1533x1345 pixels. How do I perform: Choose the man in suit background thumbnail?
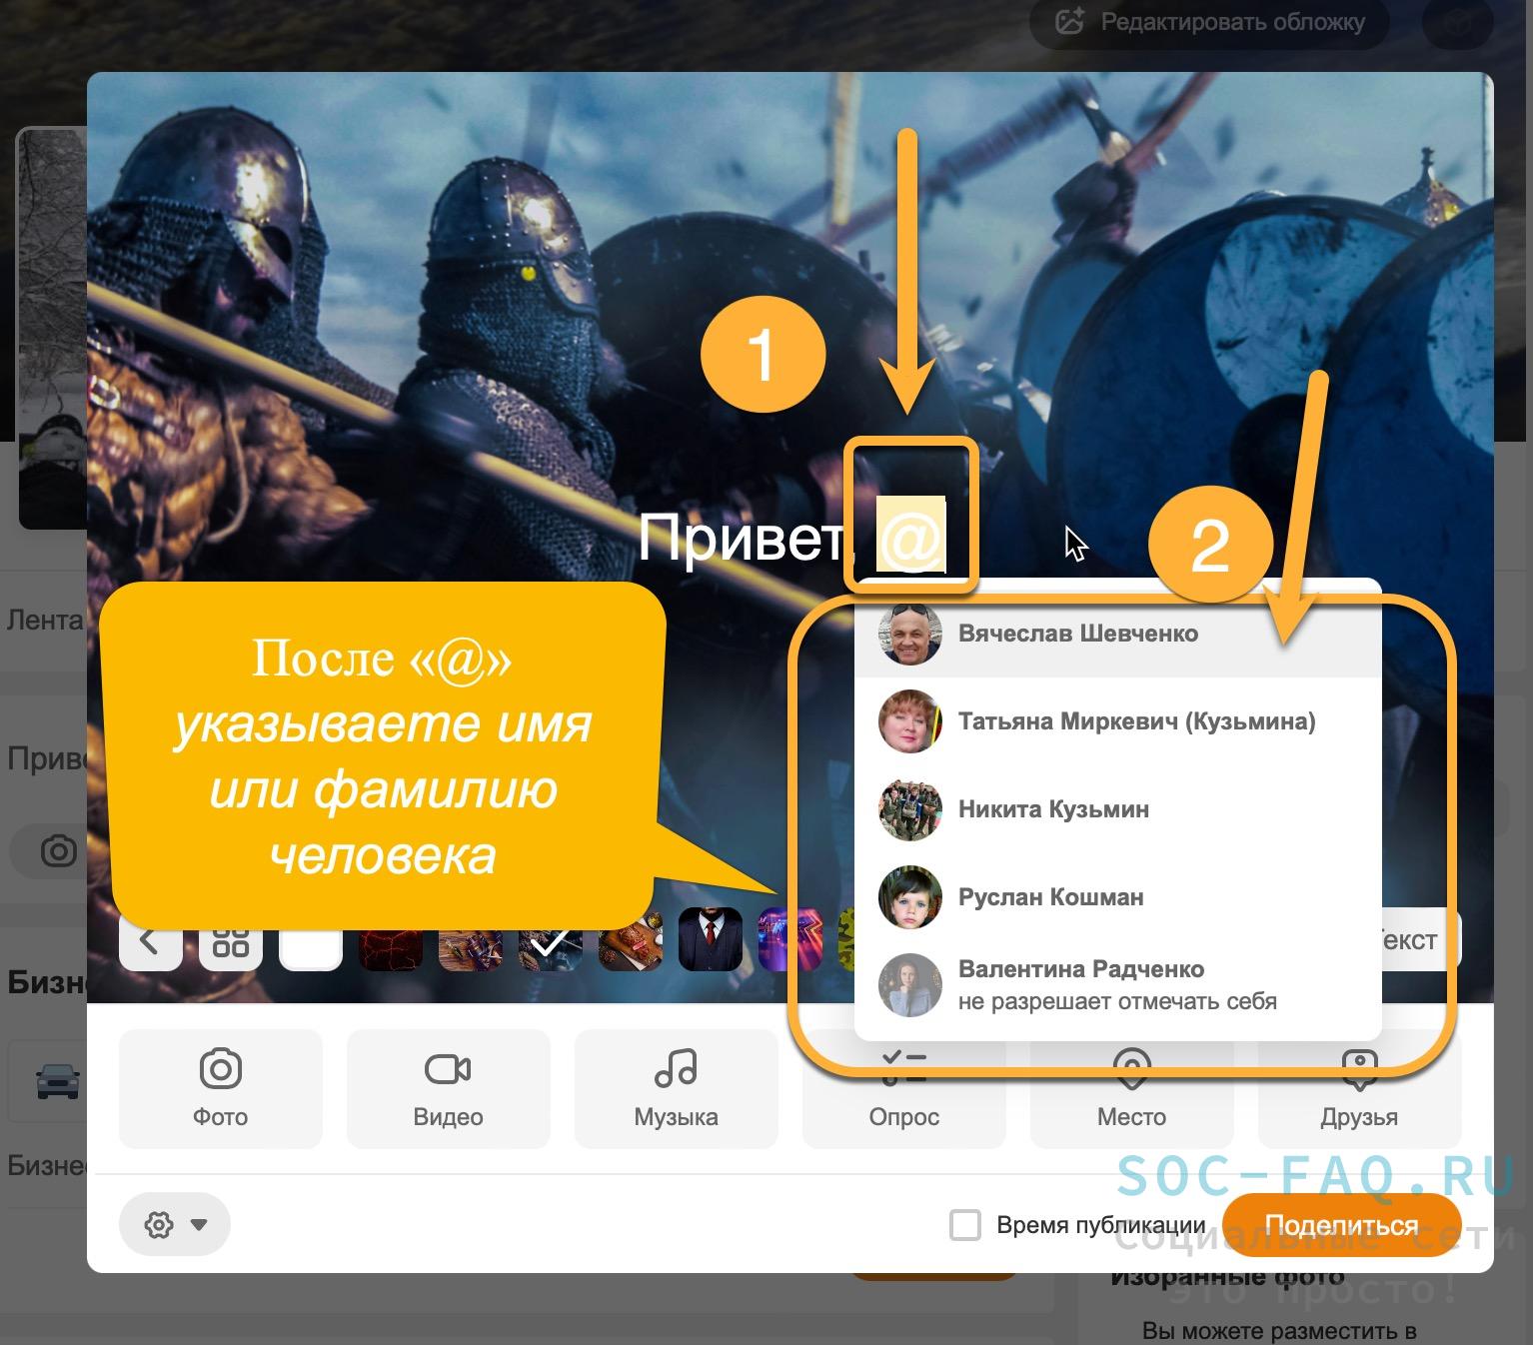[710, 940]
